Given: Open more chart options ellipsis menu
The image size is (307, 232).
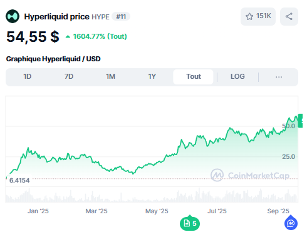Looking at the screenshot, I should coord(279,77).
